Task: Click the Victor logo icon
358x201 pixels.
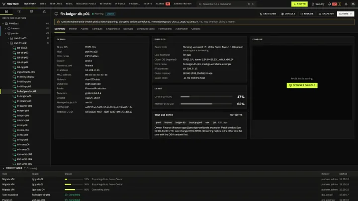Action: (x=3, y=4)
